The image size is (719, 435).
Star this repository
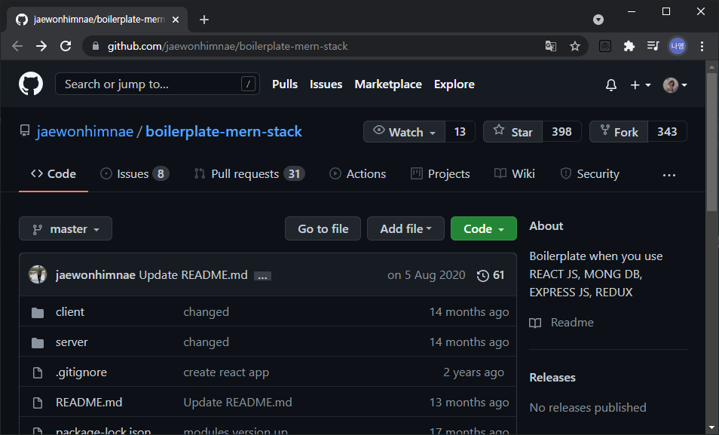tap(512, 132)
